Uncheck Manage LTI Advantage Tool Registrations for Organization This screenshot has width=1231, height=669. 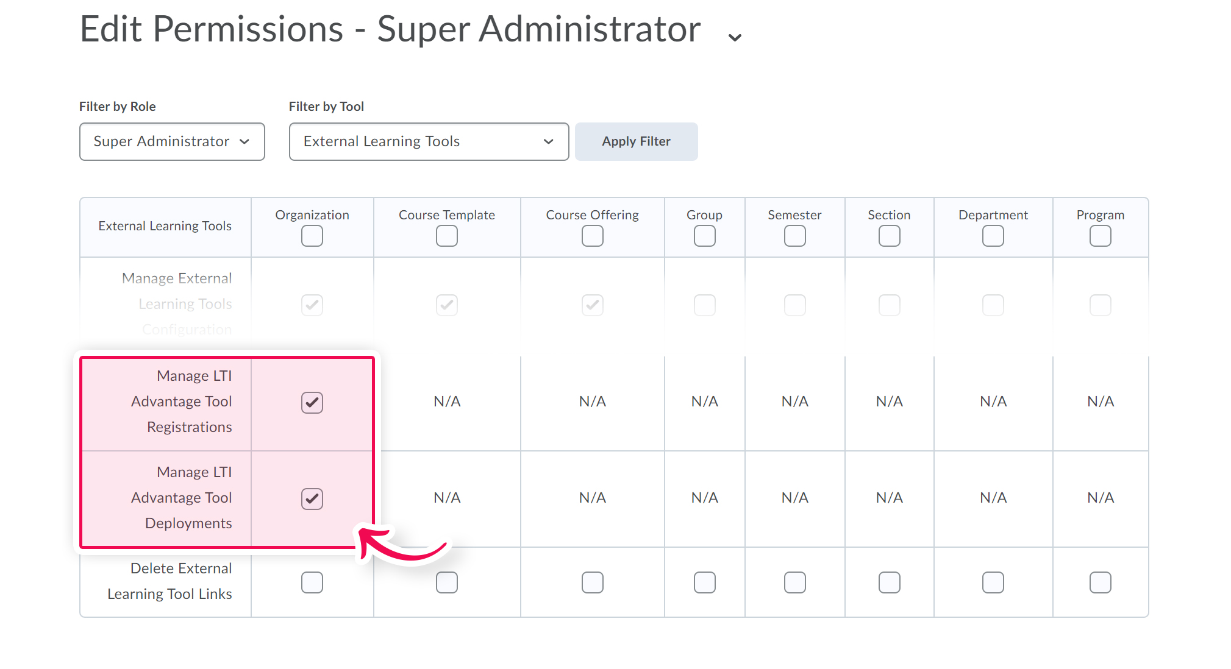312,402
